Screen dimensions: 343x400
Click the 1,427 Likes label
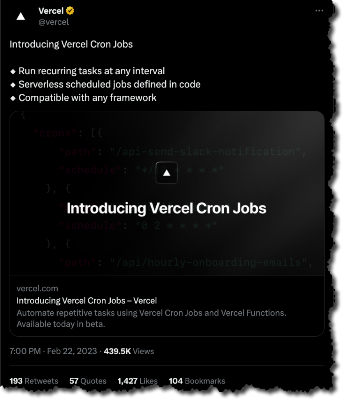pyautogui.click(x=137, y=381)
